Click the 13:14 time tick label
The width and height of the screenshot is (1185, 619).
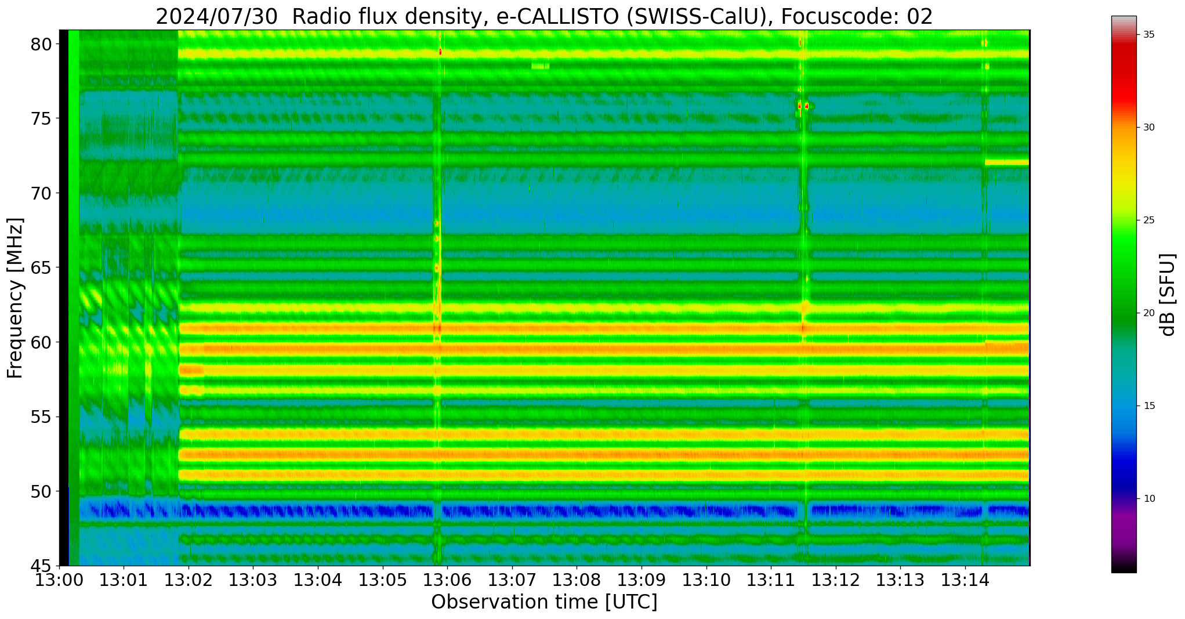click(x=965, y=580)
